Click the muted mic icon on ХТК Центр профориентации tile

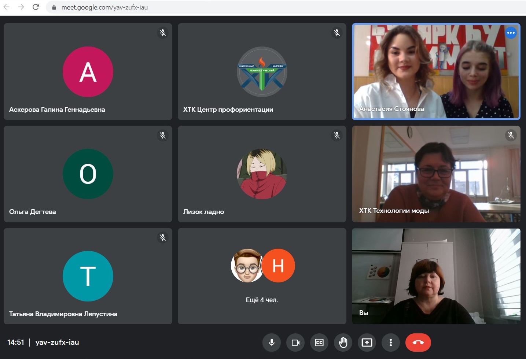point(337,33)
